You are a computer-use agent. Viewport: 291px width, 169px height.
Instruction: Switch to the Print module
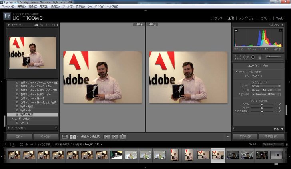pos(266,18)
